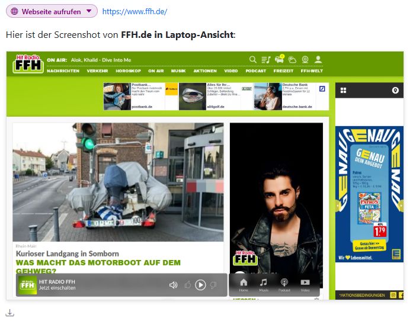This screenshot has height=321, width=413.
Task: Open Was macht das Motorboot headline
Action: [98, 267]
